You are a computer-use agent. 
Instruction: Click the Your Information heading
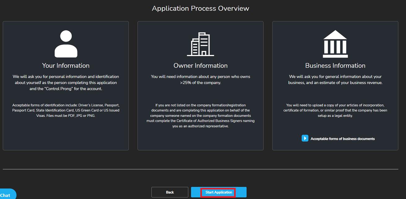pos(66,66)
